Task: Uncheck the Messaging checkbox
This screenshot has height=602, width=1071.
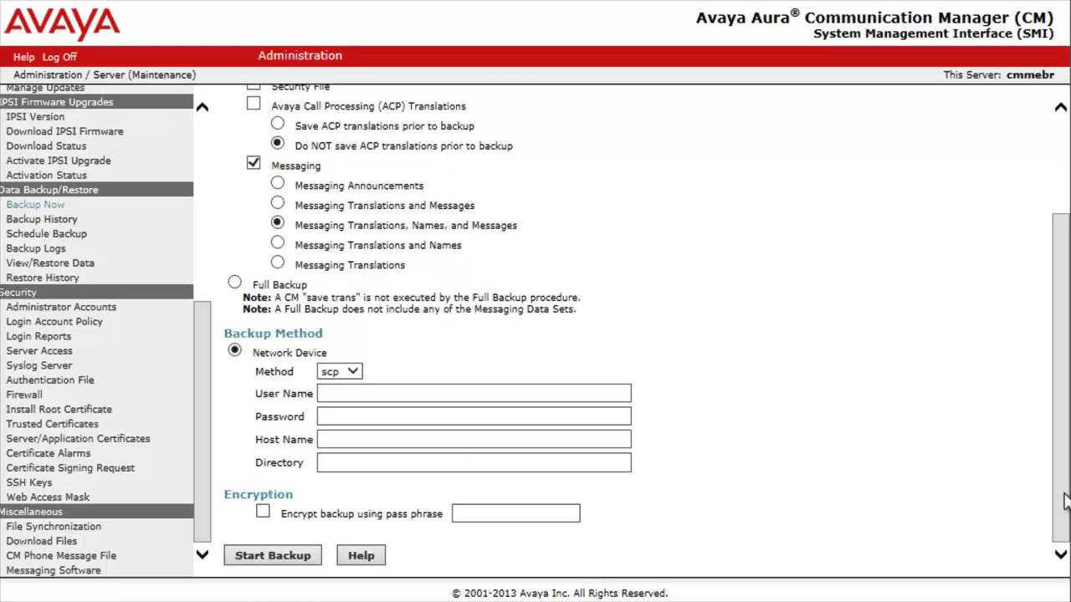Action: pyautogui.click(x=254, y=163)
